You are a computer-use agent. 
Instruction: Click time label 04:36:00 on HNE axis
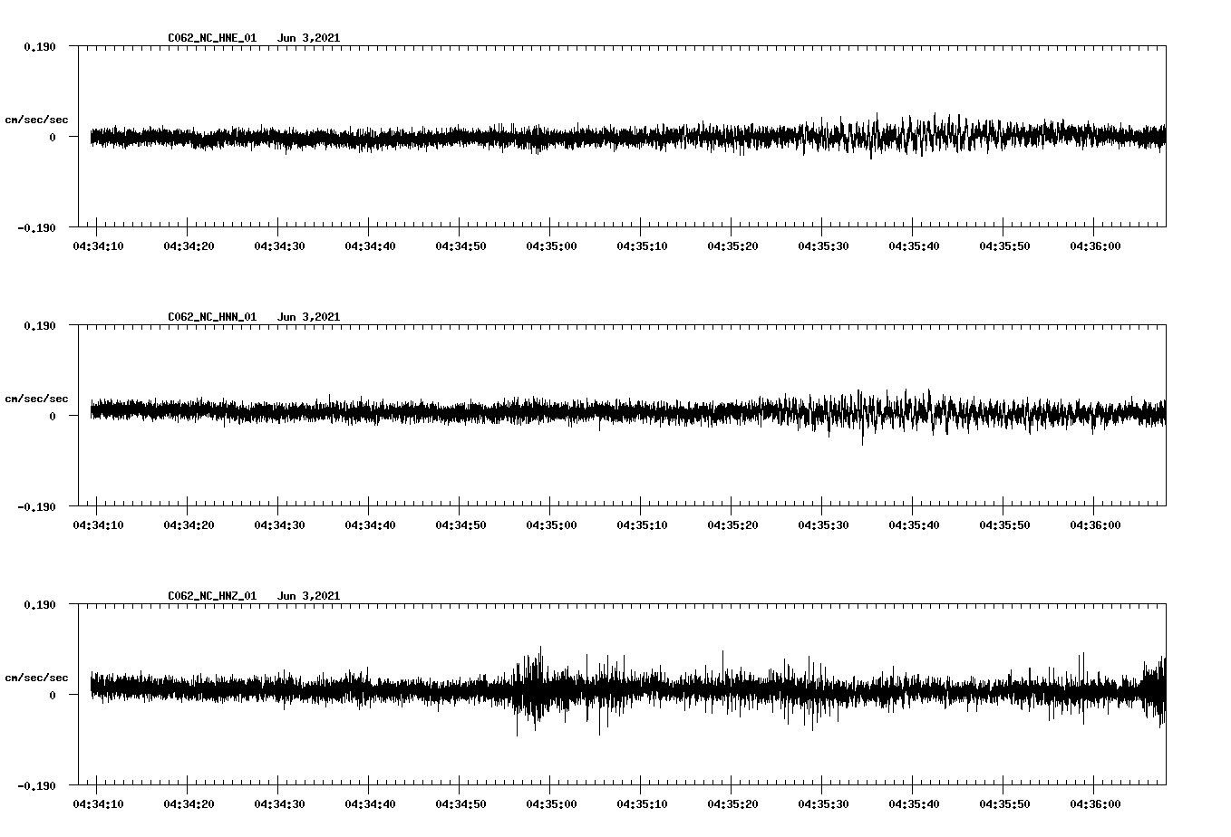pyautogui.click(x=1095, y=246)
